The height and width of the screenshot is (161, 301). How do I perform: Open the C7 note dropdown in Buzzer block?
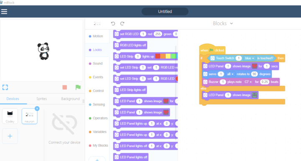pyautogui.click(x=248, y=82)
